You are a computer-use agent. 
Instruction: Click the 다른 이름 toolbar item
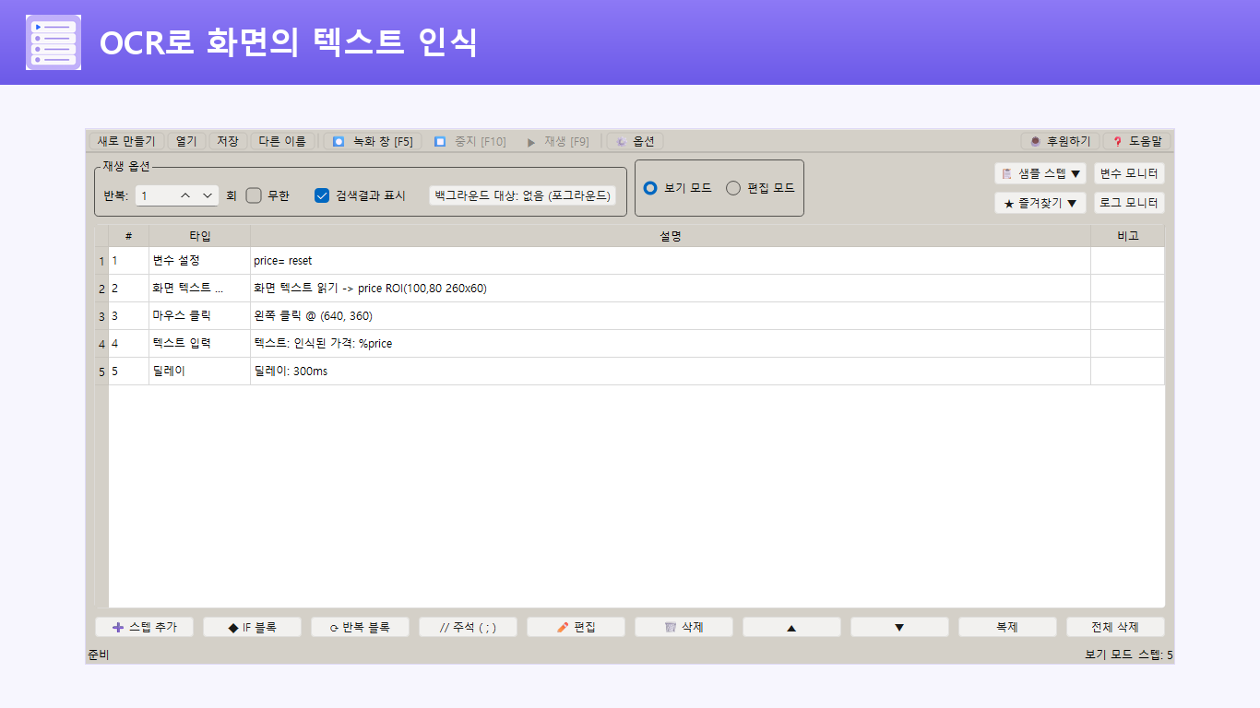click(282, 141)
